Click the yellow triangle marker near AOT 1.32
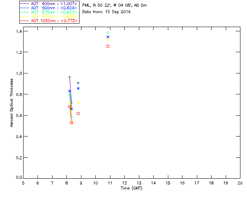This screenshot has width=247, height=198. pyautogui.click(x=108, y=39)
